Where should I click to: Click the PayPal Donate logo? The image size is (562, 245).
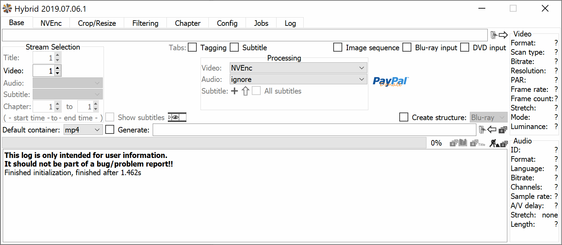coord(390,81)
